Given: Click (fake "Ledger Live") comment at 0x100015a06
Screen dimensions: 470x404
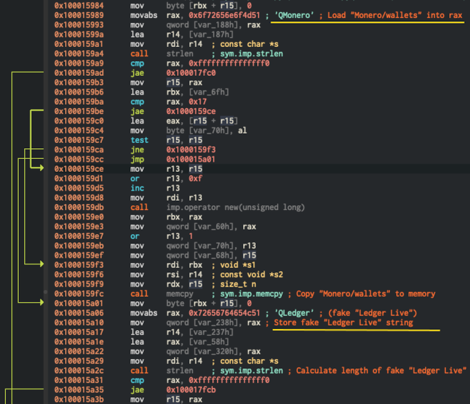Looking at the screenshot, I should coord(372,313).
